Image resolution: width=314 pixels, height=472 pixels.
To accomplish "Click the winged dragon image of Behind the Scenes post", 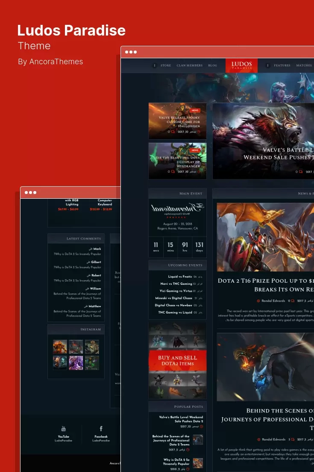I will (265, 367).
